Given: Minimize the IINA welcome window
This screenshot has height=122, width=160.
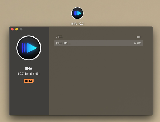Looking at the screenshot, I should 17,29.
